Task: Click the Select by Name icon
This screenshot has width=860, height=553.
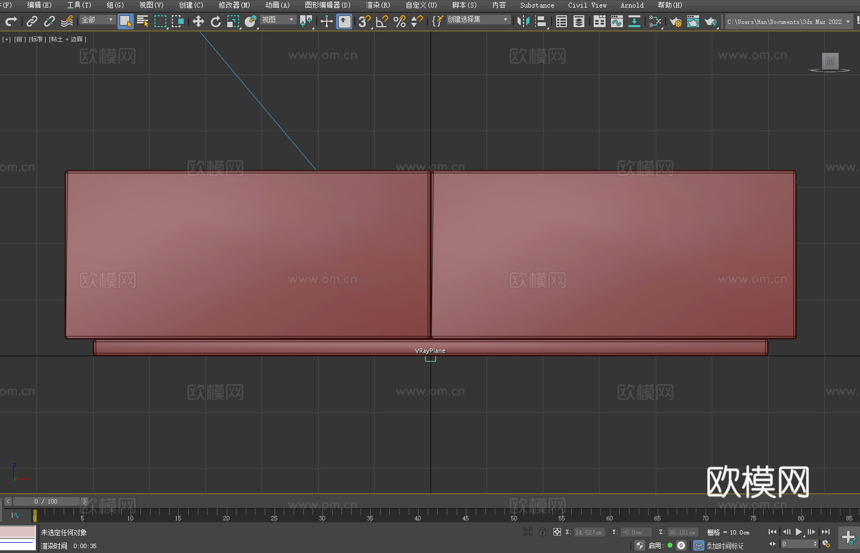Action: [142, 21]
